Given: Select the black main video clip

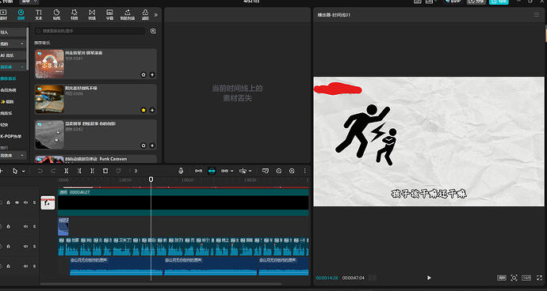Looking at the screenshot, I should (183, 202).
